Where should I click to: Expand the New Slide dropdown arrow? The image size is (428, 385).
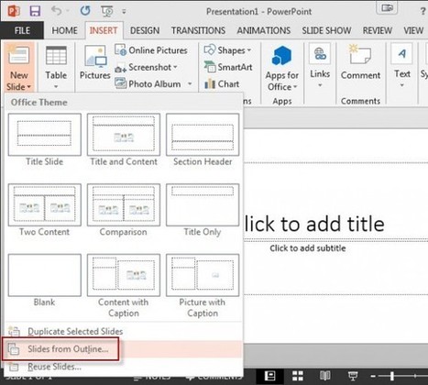29,87
